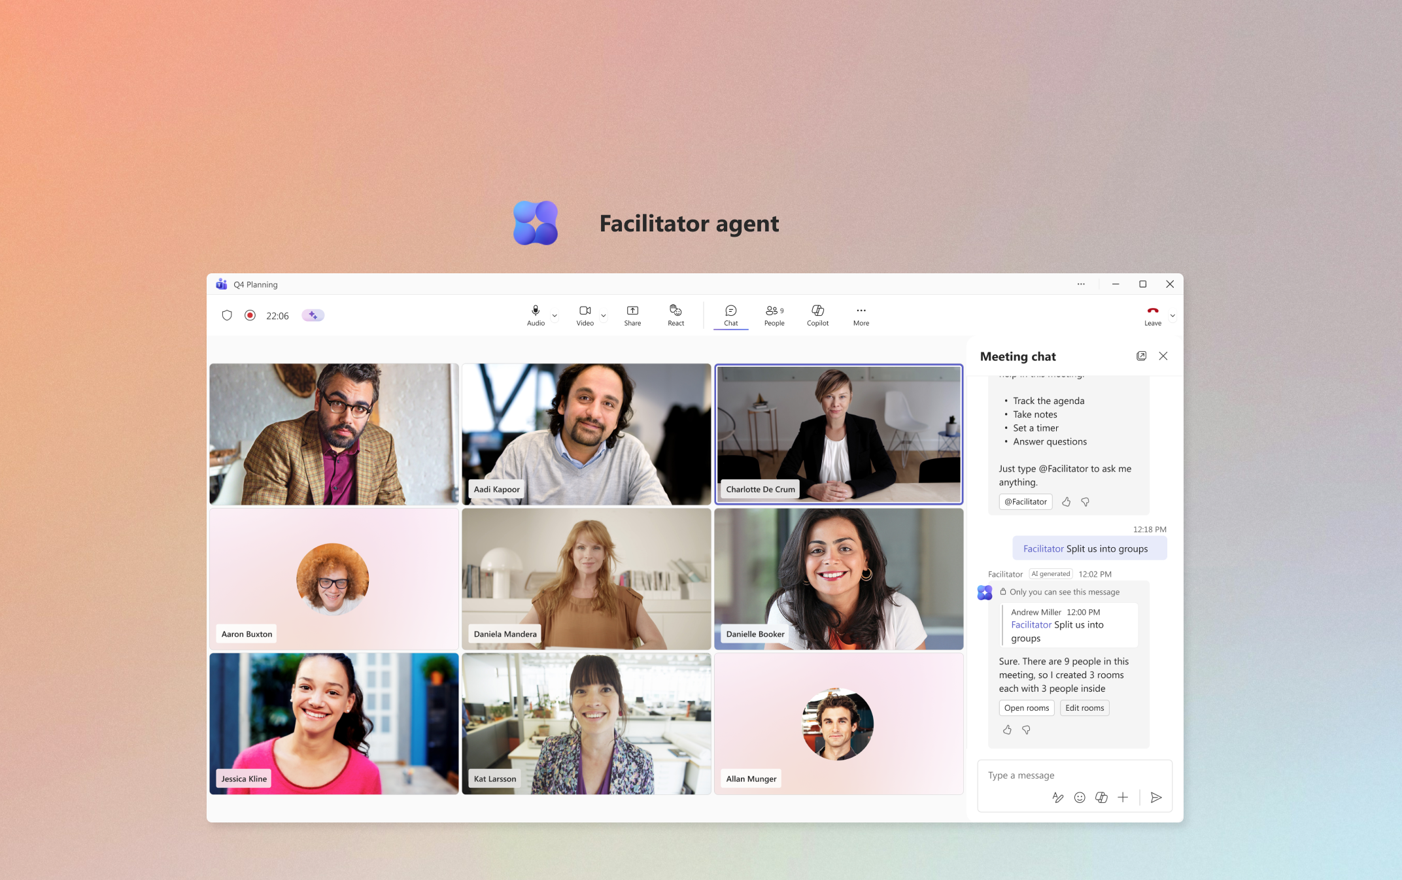Select Charlotte De Crum's video tile

coord(838,434)
